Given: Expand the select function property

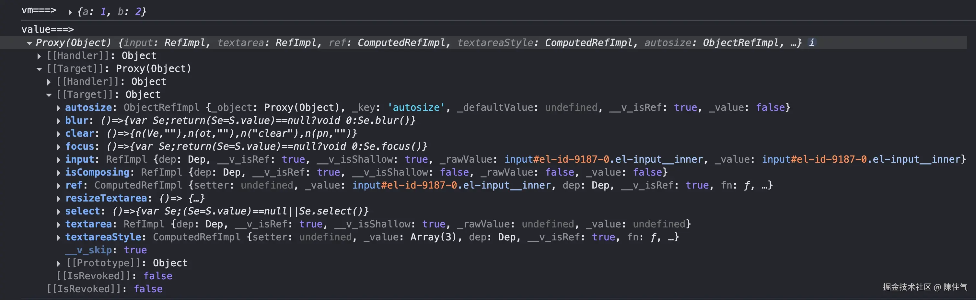Looking at the screenshot, I should 59,211.
